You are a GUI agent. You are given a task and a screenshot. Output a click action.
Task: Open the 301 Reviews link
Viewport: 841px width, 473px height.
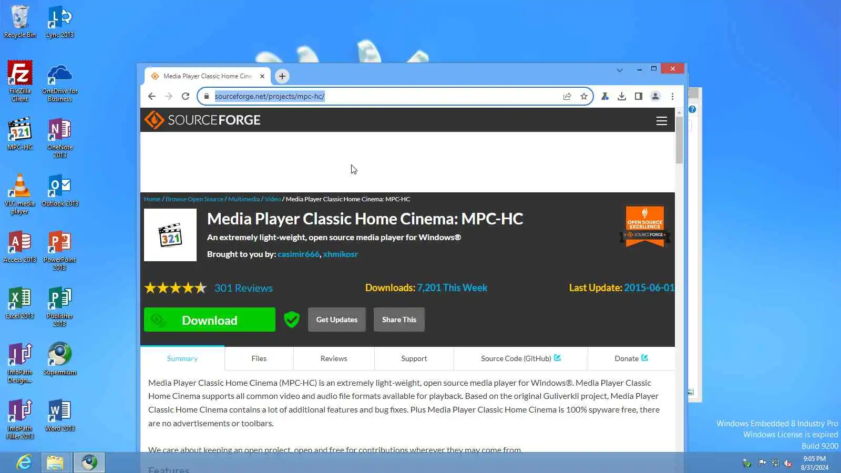pyautogui.click(x=243, y=288)
